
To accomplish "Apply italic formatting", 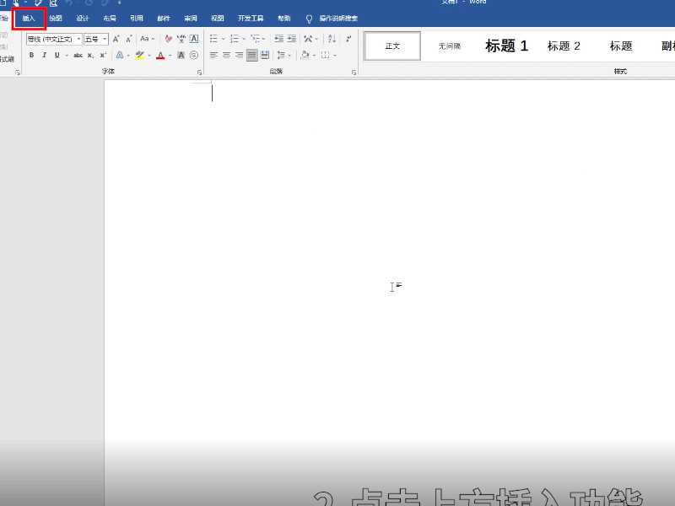I will point(45,55).
